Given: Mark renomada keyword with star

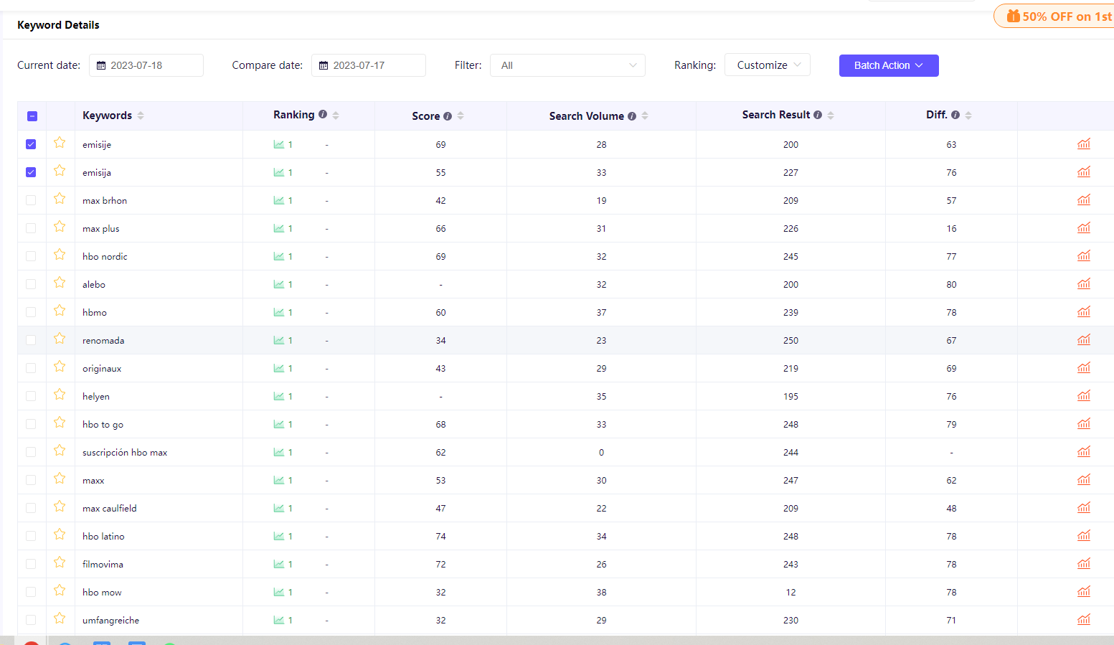Looking at the screenshot, I should [60, 339].
